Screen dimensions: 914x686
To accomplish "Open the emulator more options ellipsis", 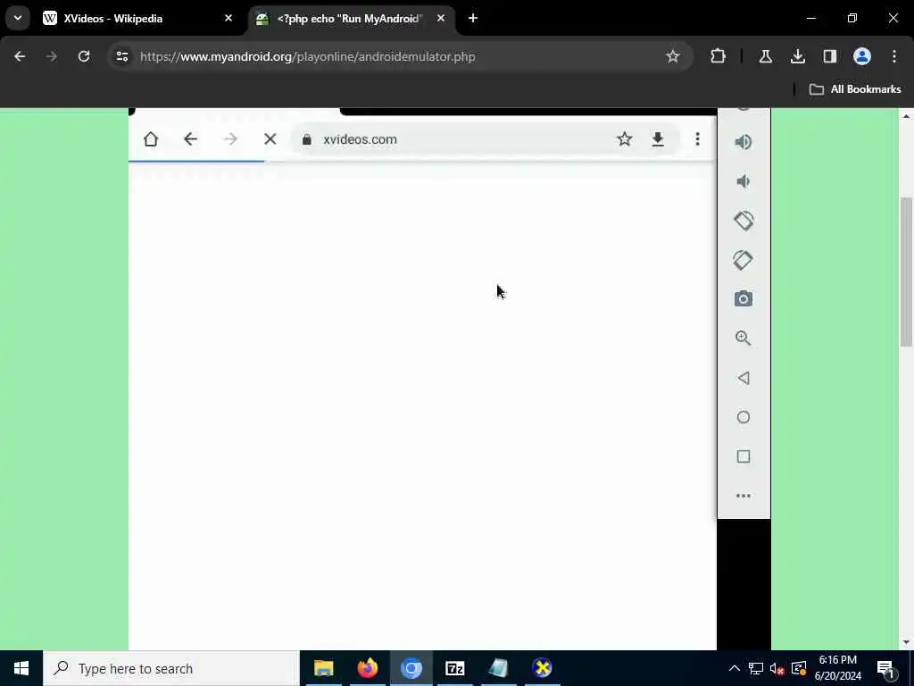I will [x=744, y=496].
